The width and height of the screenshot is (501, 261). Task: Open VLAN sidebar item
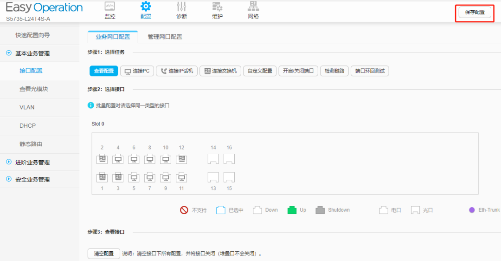pyautogui.click(x=27, y=107)
